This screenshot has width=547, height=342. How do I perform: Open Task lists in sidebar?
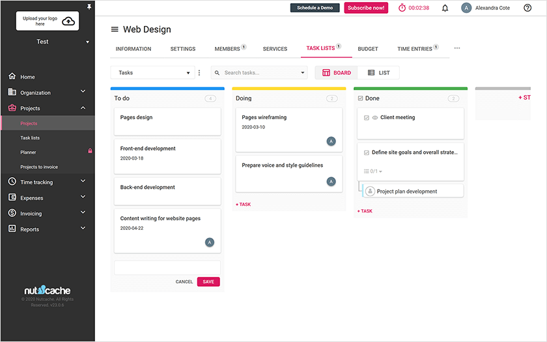[x=30, y=138]
